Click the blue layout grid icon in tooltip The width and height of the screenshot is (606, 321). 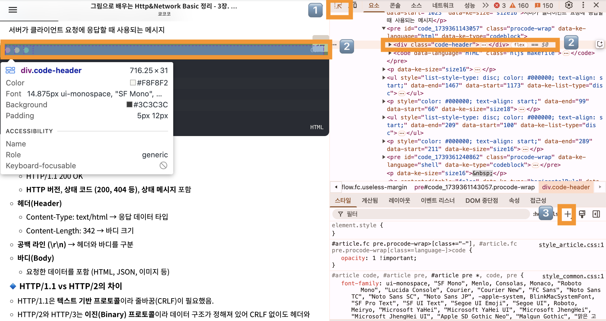pyautogui.click(x=10, y=70)
